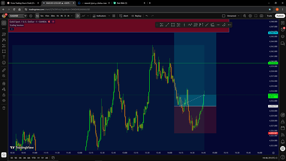Open timezone menu showing UTC+3
Image resolution: width=286 pixels, height=161 pixels.
[x=270, y=158]
